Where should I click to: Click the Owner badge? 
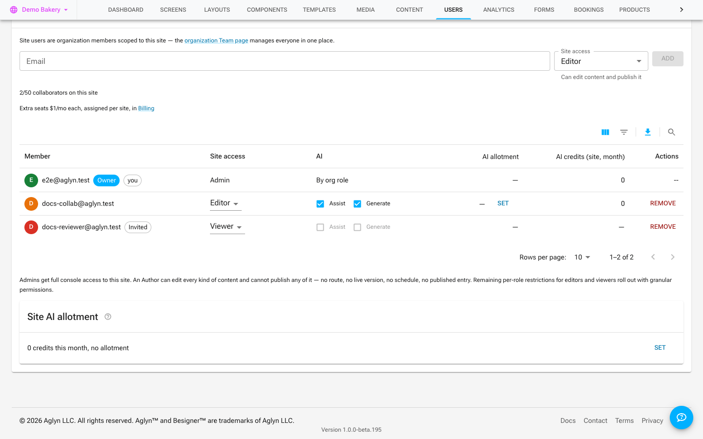[x=106, y=180]
